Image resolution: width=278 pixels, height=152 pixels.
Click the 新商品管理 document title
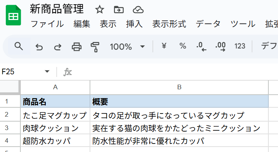[57, 9]
